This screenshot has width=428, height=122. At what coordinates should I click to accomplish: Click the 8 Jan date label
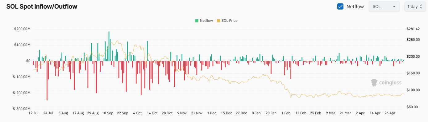point(256,113)
